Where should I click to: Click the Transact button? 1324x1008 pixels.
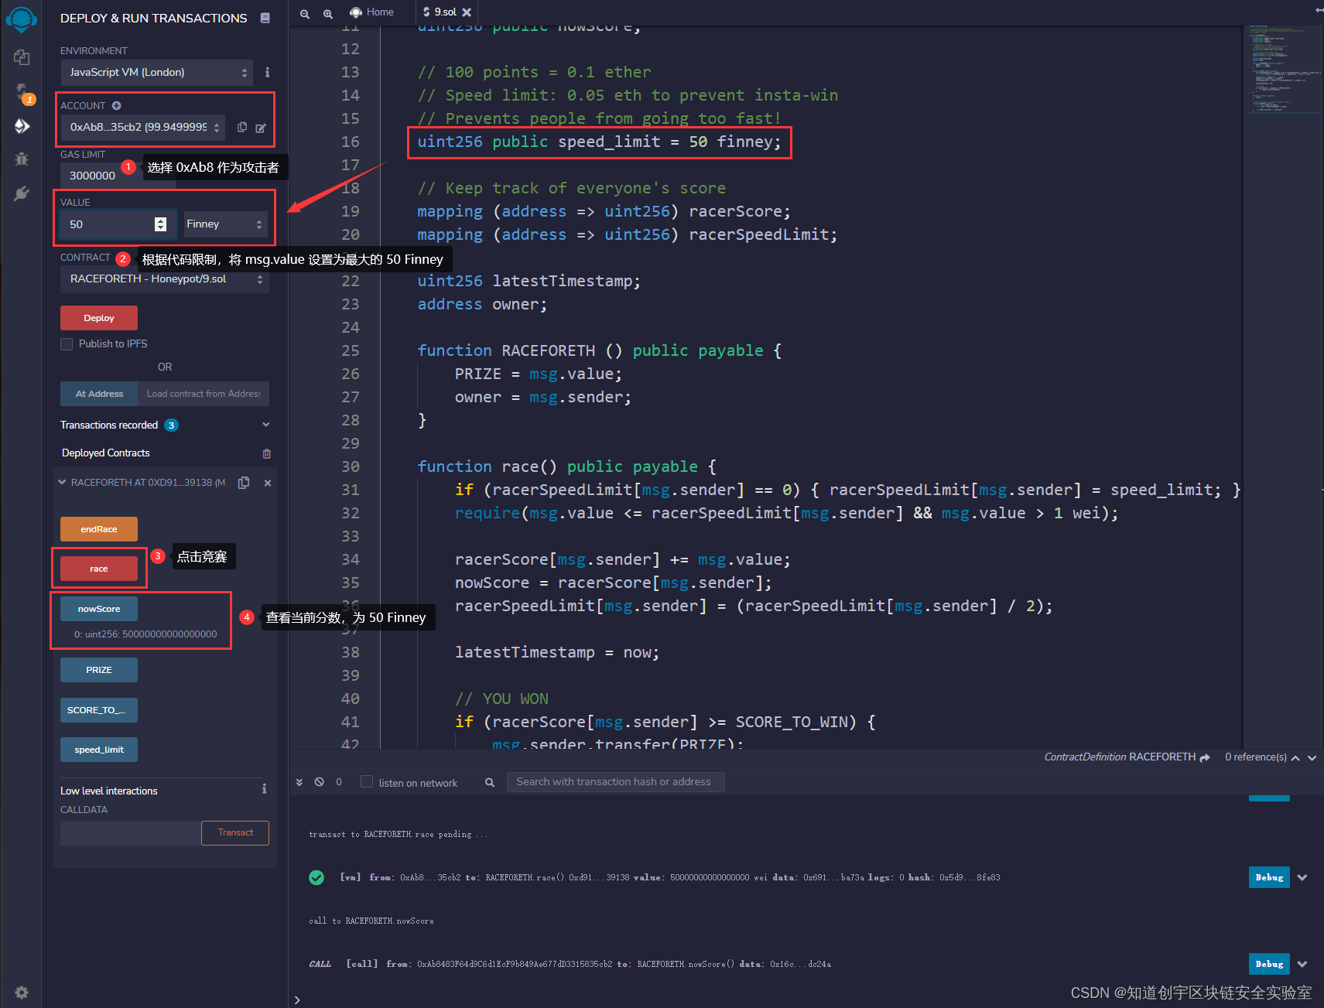(x=235, y=833)
